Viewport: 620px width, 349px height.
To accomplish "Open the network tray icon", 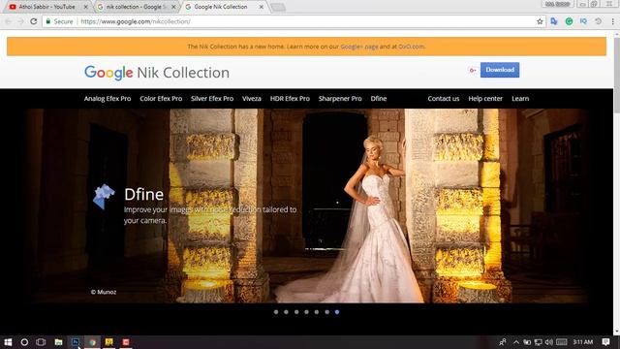I will (x=539, y=342).
